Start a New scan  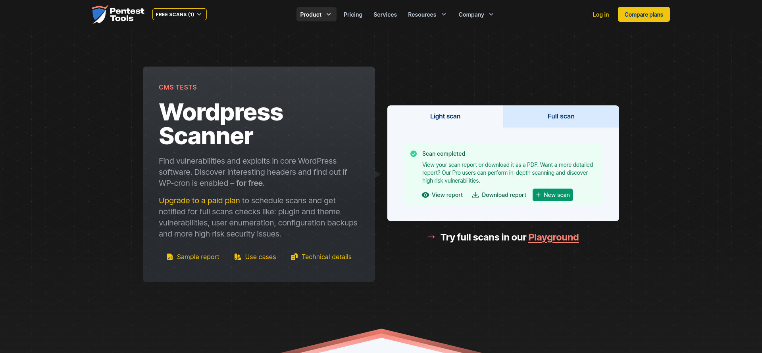pos(552,195)
